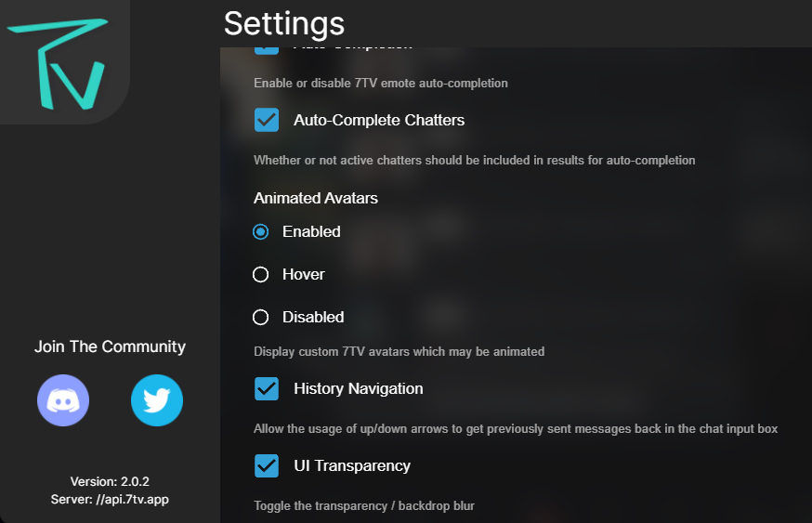Click the custom 7TV avatars description

coord(399,351)
